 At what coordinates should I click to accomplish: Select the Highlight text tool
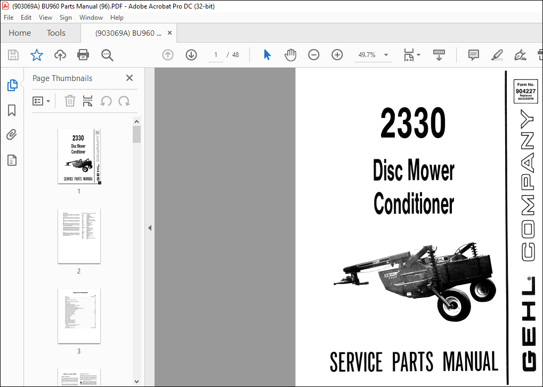497,55
